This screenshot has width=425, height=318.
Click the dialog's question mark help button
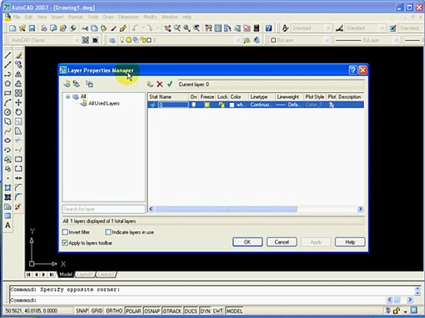point(353,70)
